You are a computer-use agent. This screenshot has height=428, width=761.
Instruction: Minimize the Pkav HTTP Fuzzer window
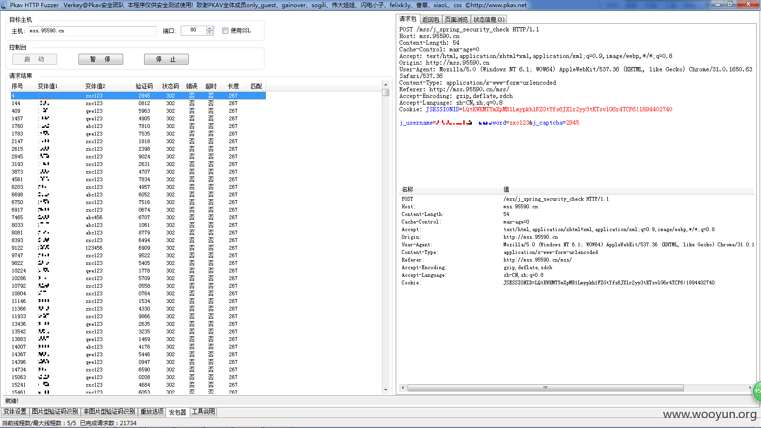coord(718,4)
